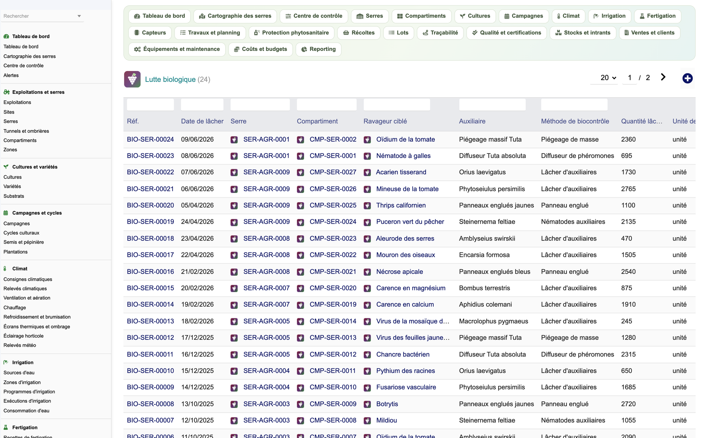Click ravageur icon beside Chancre bactérien
Screen dimensions: 708x438
pos(367,354)
